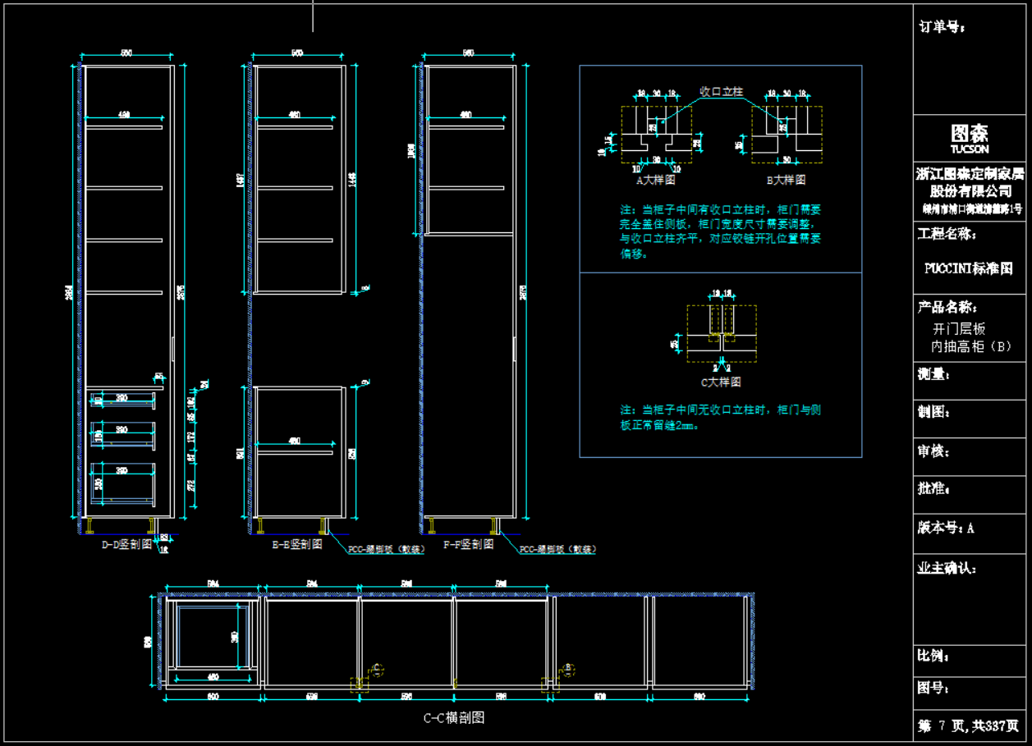1032x746 pixels.
Task: Select the F-F竖剖图 label
Action: [468, 544]
